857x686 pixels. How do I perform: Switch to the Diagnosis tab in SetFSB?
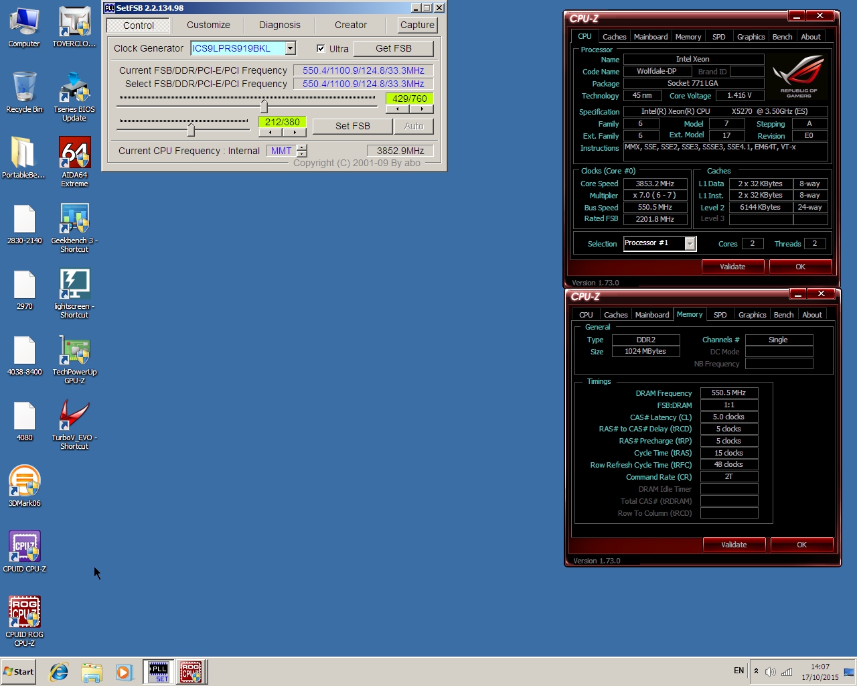click(x=280, y=25)
